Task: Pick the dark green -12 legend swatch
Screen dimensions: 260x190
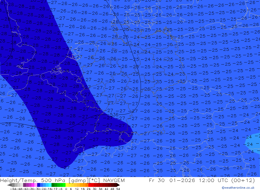Action: 53,185
